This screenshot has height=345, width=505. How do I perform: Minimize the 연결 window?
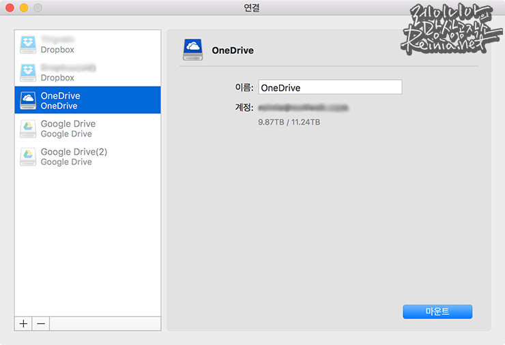coord(24,7)
